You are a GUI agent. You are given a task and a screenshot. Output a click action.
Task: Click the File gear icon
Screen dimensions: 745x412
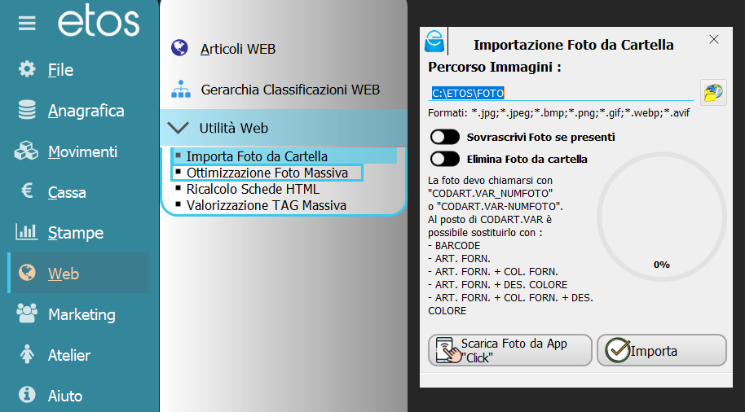click(x=27, y=69)
